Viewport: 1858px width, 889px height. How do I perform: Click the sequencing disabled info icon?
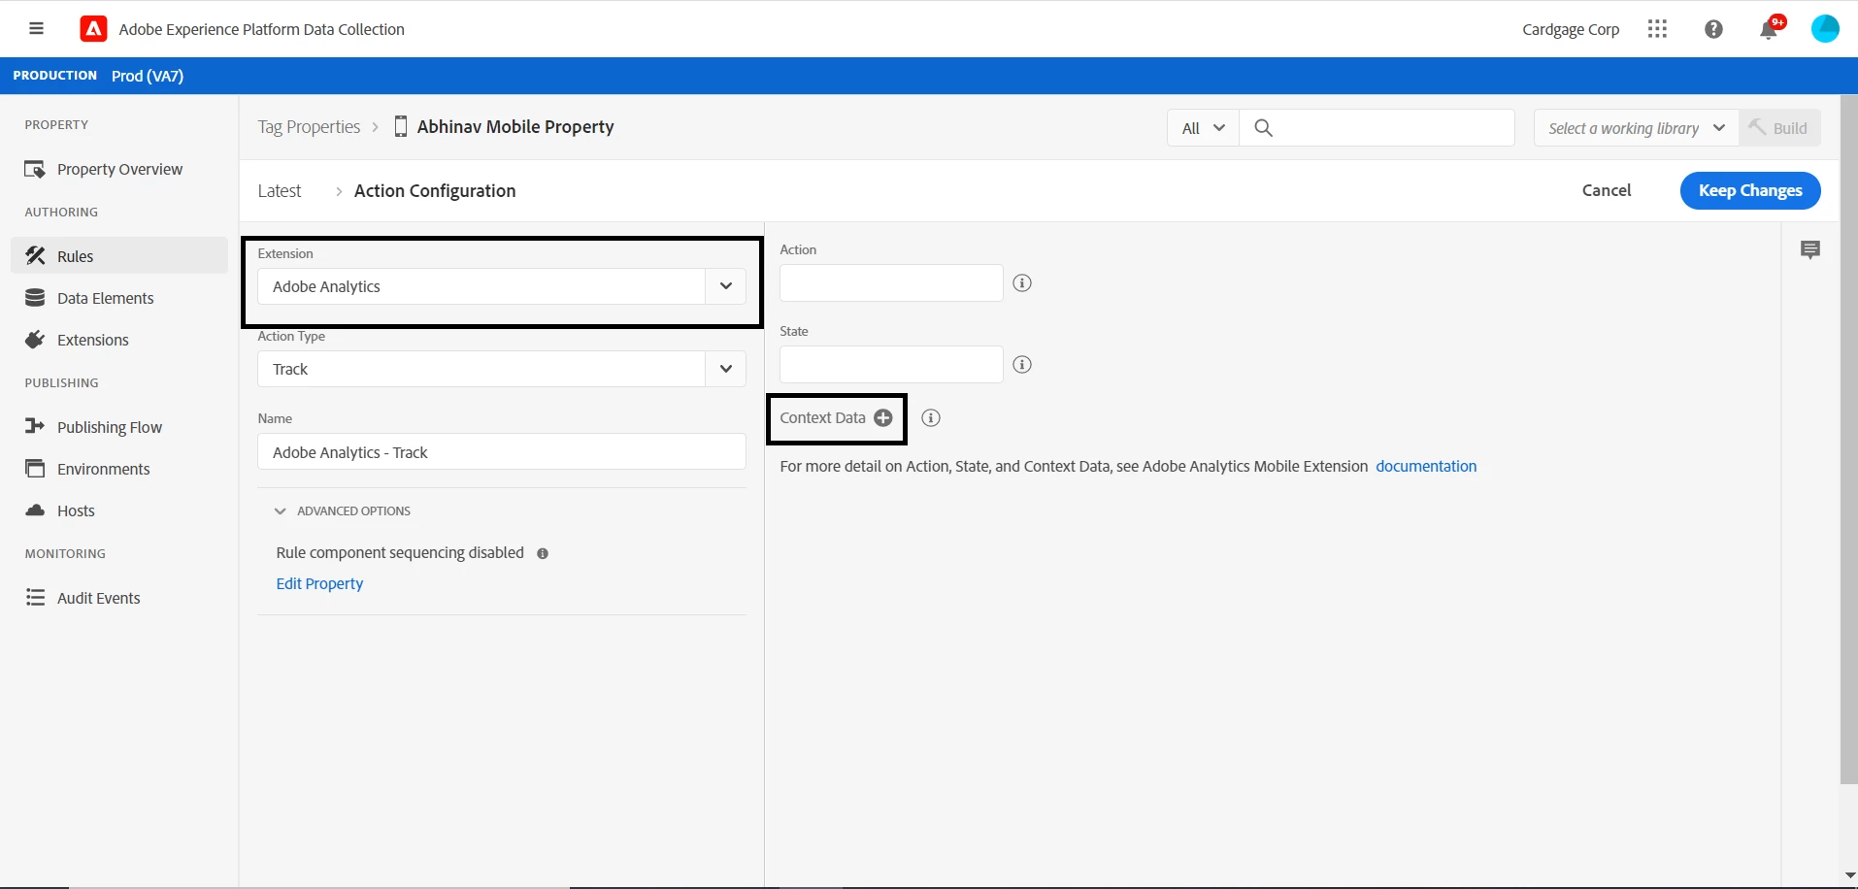click(543, 553)
